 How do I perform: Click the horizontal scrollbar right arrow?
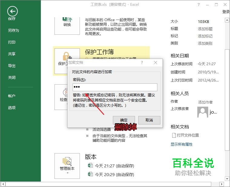click(x=222, y=184)
